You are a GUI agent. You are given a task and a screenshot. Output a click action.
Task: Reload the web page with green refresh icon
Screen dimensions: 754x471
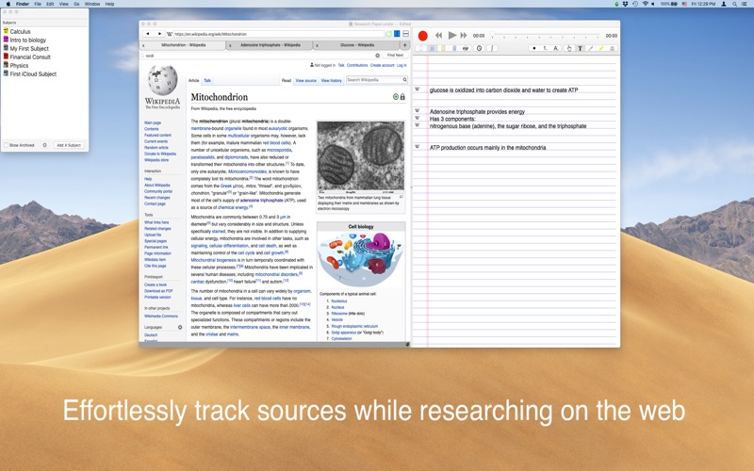[388, 34]
